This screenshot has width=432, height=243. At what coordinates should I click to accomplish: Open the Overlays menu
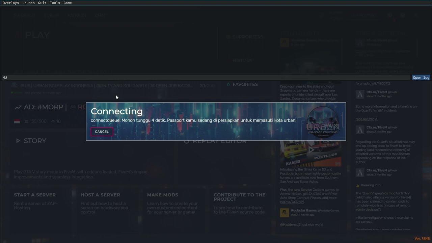pos(10,3)
